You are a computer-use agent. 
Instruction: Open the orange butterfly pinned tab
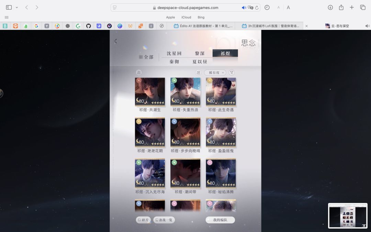coord(130,26)
